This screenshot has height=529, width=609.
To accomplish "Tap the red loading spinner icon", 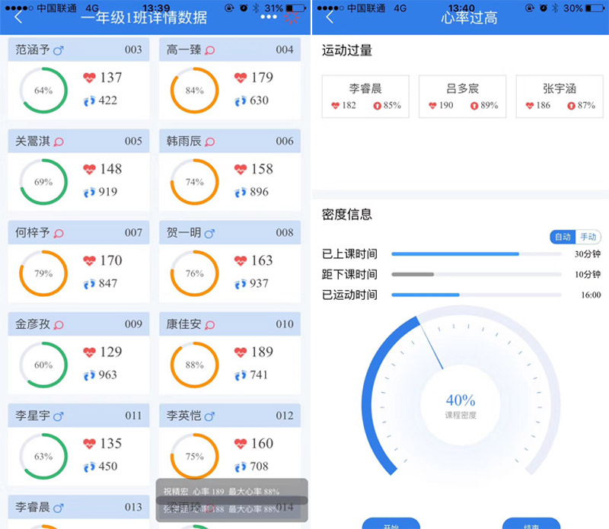I will point(292,18).
